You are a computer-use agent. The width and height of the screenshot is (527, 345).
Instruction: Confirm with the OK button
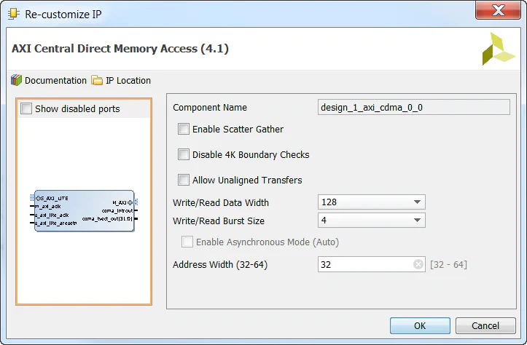(x=420, y=325)
